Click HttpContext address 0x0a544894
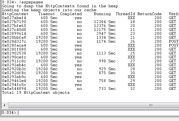The image size is (179, 121). pos(14,89)
